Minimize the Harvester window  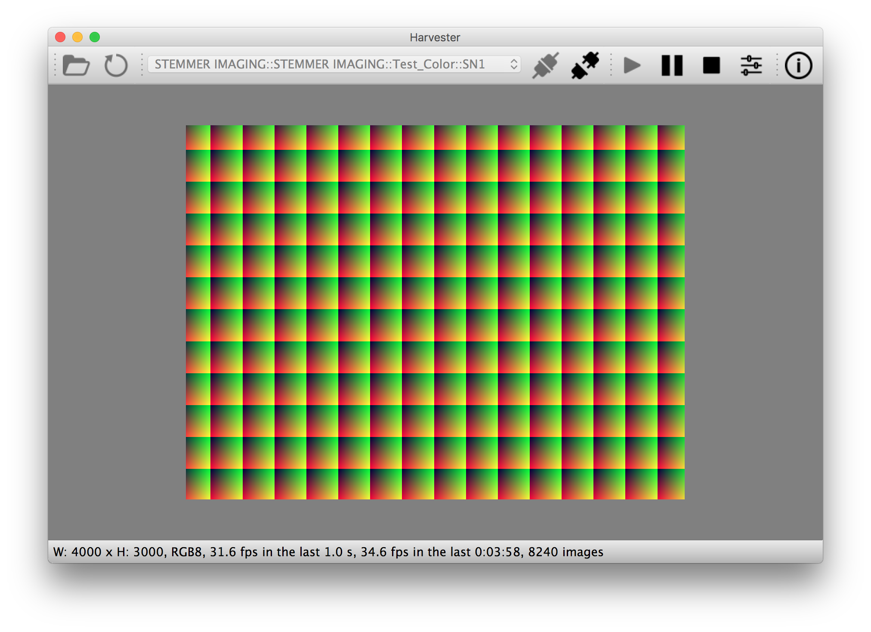pos(77,37)
